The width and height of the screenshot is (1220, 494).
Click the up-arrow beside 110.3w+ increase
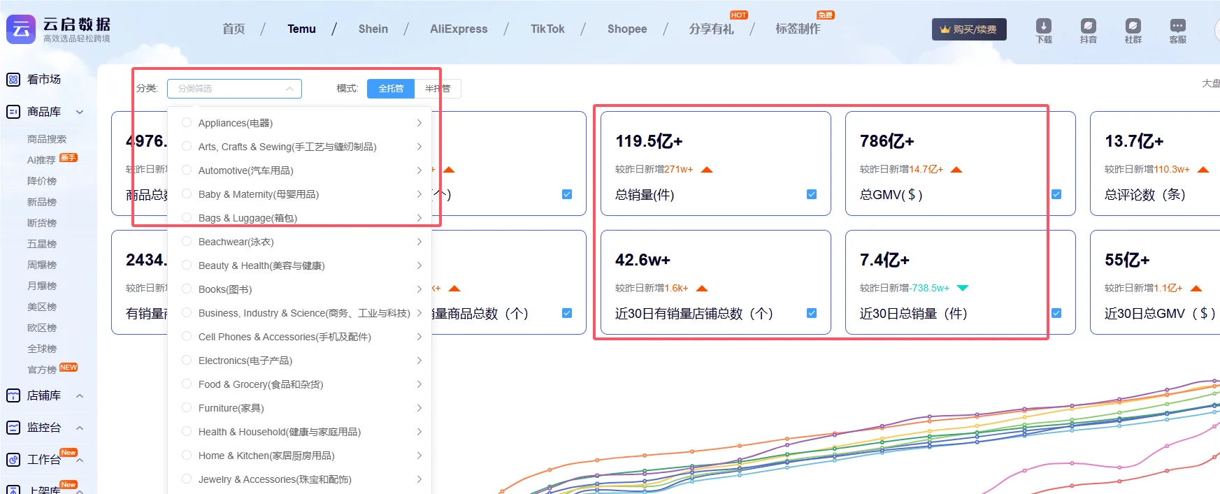tap(1203, 170)
